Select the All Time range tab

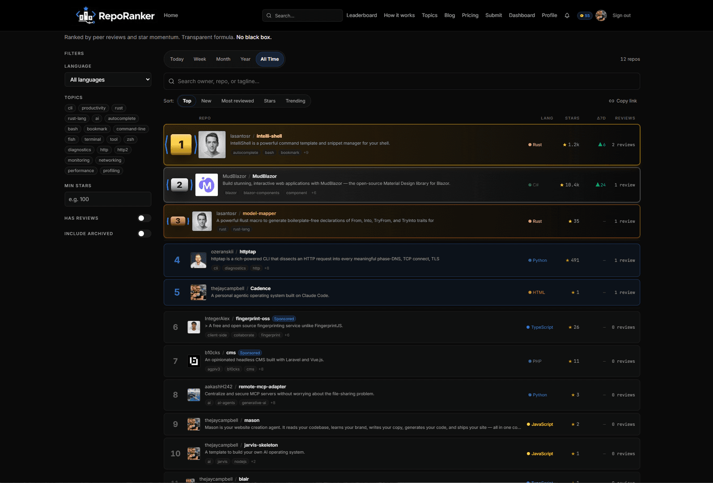click(x=270, y=59)
